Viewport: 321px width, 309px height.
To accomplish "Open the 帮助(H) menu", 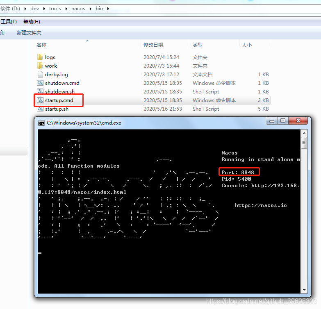I will click(32, 21).
